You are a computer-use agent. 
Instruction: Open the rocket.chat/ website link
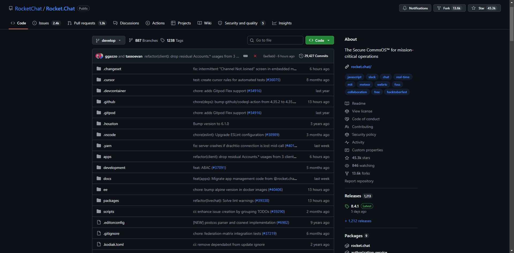pos(361,67)
